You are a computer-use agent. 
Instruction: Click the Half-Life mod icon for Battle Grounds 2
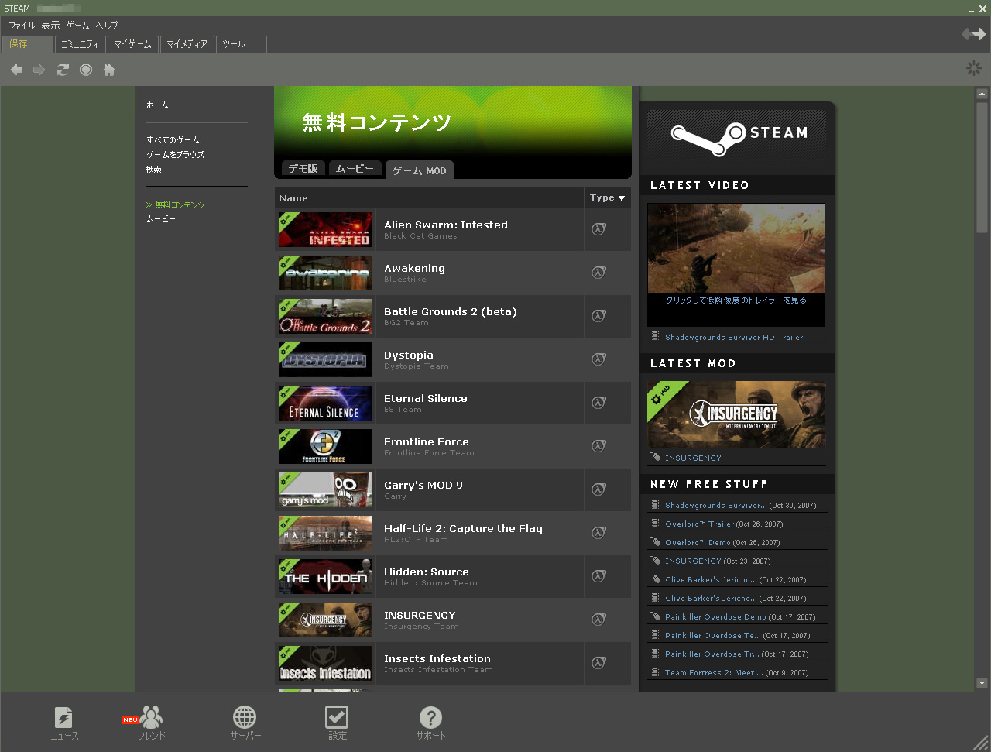(598, 315)
